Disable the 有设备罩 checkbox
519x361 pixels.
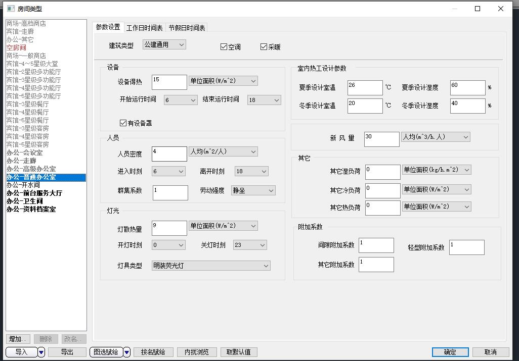point(123,123)
